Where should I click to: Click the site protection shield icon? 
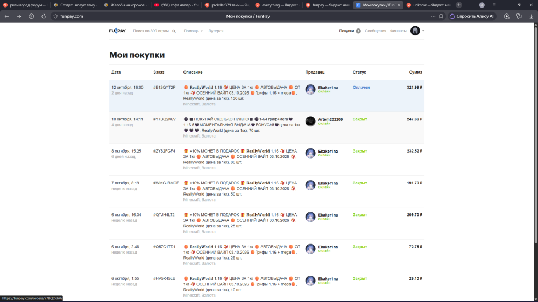[x=55, y=16]
